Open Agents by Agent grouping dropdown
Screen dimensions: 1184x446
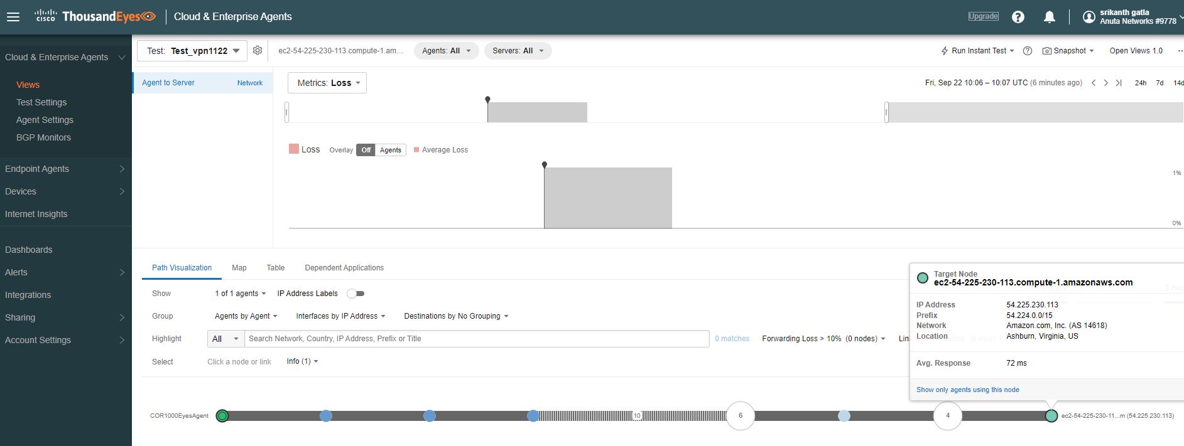pyautogui.click(x=246, y=316)
